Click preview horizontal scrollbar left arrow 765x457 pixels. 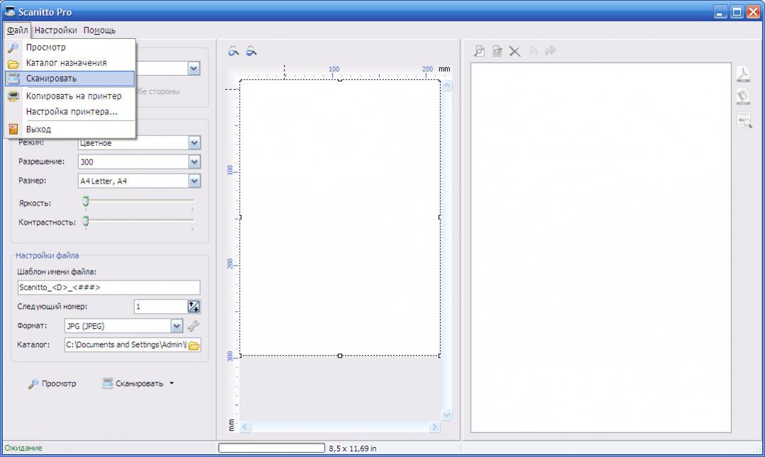[x=245, y=427]
